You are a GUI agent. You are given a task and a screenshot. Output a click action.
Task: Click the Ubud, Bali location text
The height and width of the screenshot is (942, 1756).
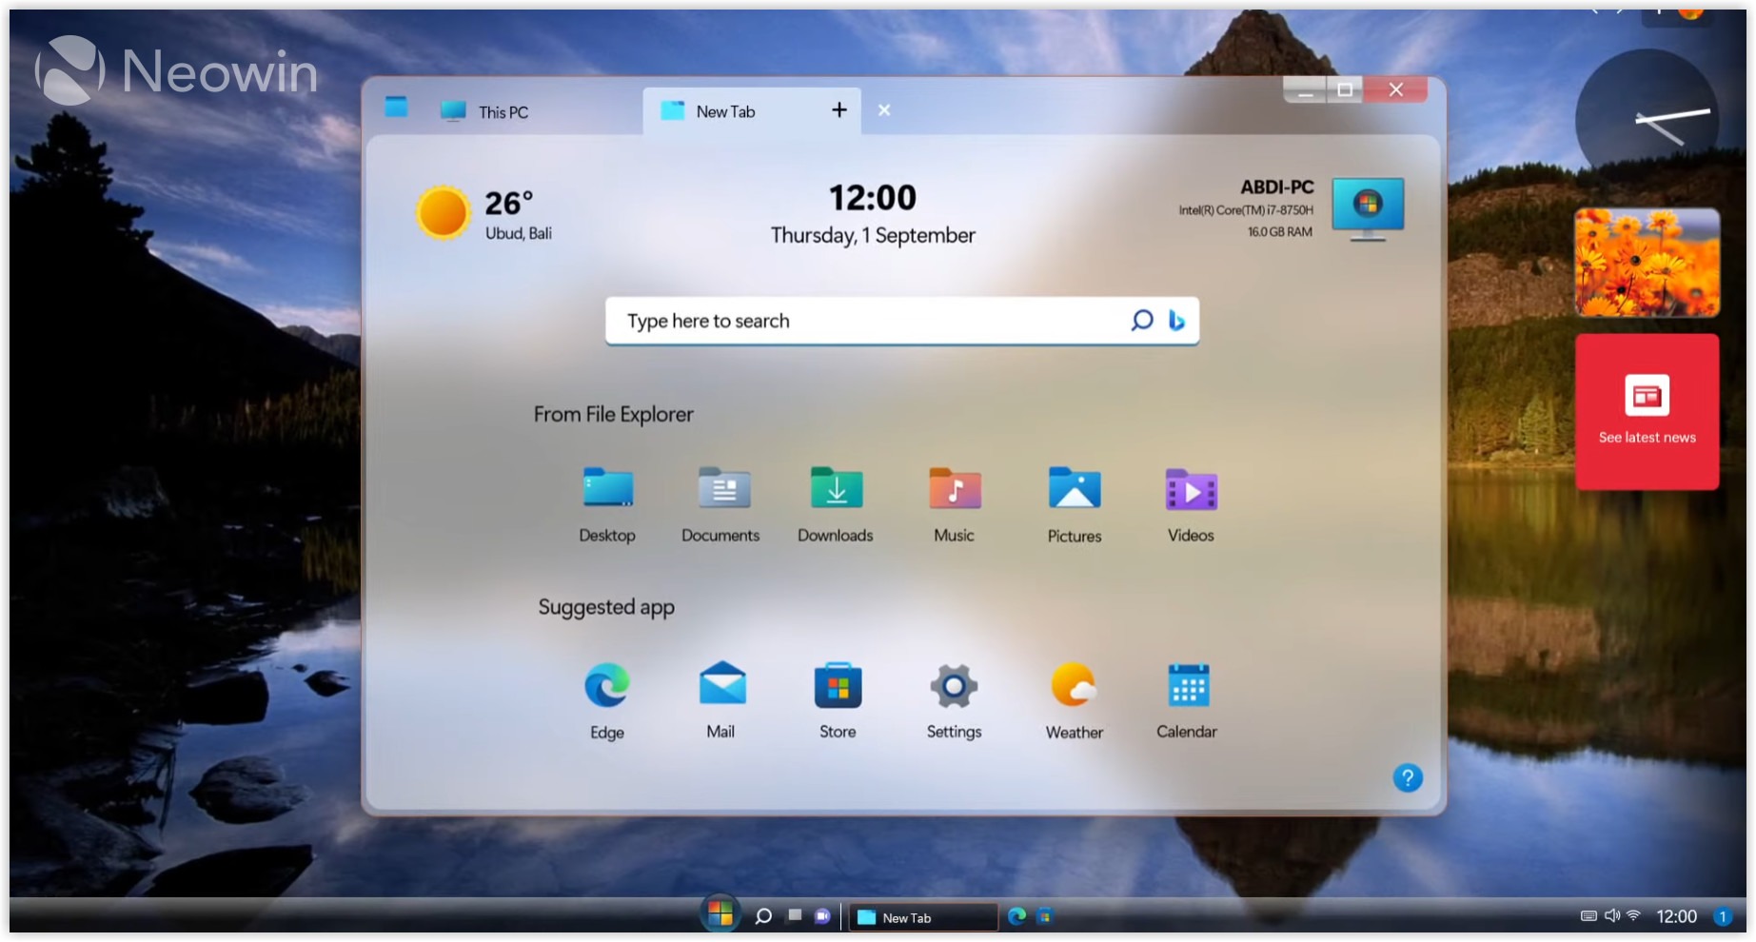point(519,233)
